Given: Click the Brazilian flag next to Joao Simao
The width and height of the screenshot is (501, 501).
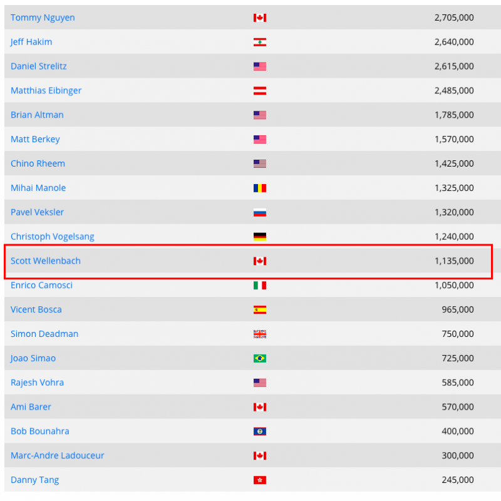Looking at the screenshot, I should (x=260, y=358).
